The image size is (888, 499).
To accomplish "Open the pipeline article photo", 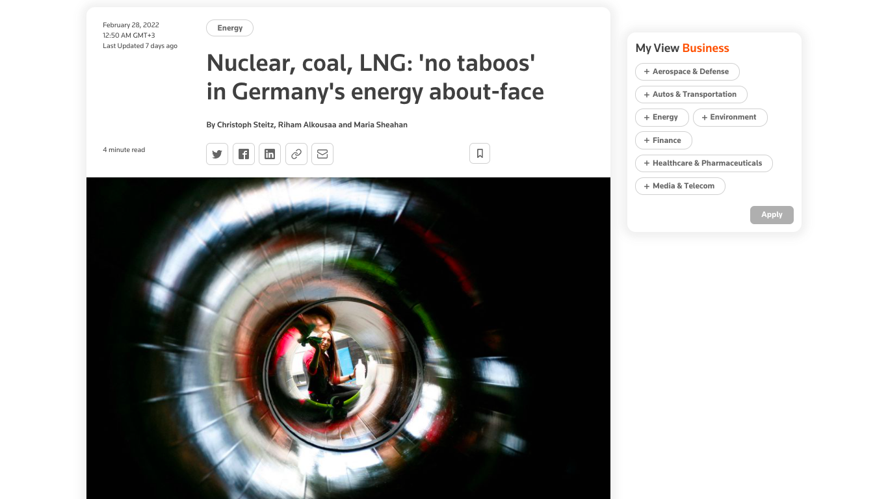I will pyautogui.click(x=348, y=338).
